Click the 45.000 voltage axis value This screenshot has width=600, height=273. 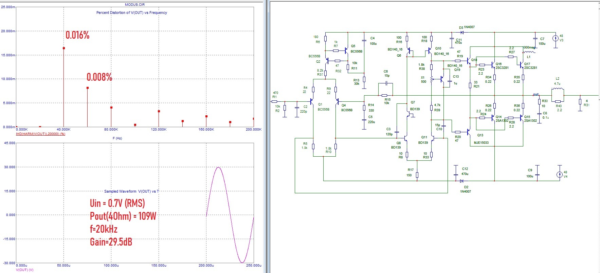[9, 143]
